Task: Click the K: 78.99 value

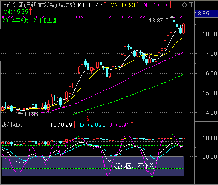Action: (61, 125)
